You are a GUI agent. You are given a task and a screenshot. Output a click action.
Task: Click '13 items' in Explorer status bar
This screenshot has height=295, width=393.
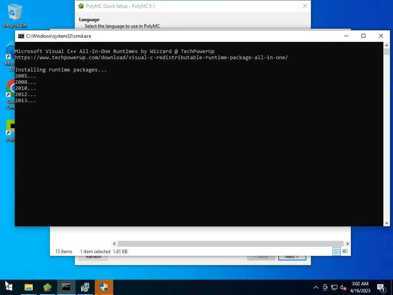[x=64, y=251]
